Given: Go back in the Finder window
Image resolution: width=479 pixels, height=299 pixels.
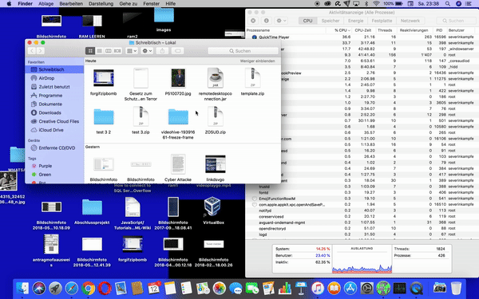Looking at the screenshot, I should (x=32, y=51).
